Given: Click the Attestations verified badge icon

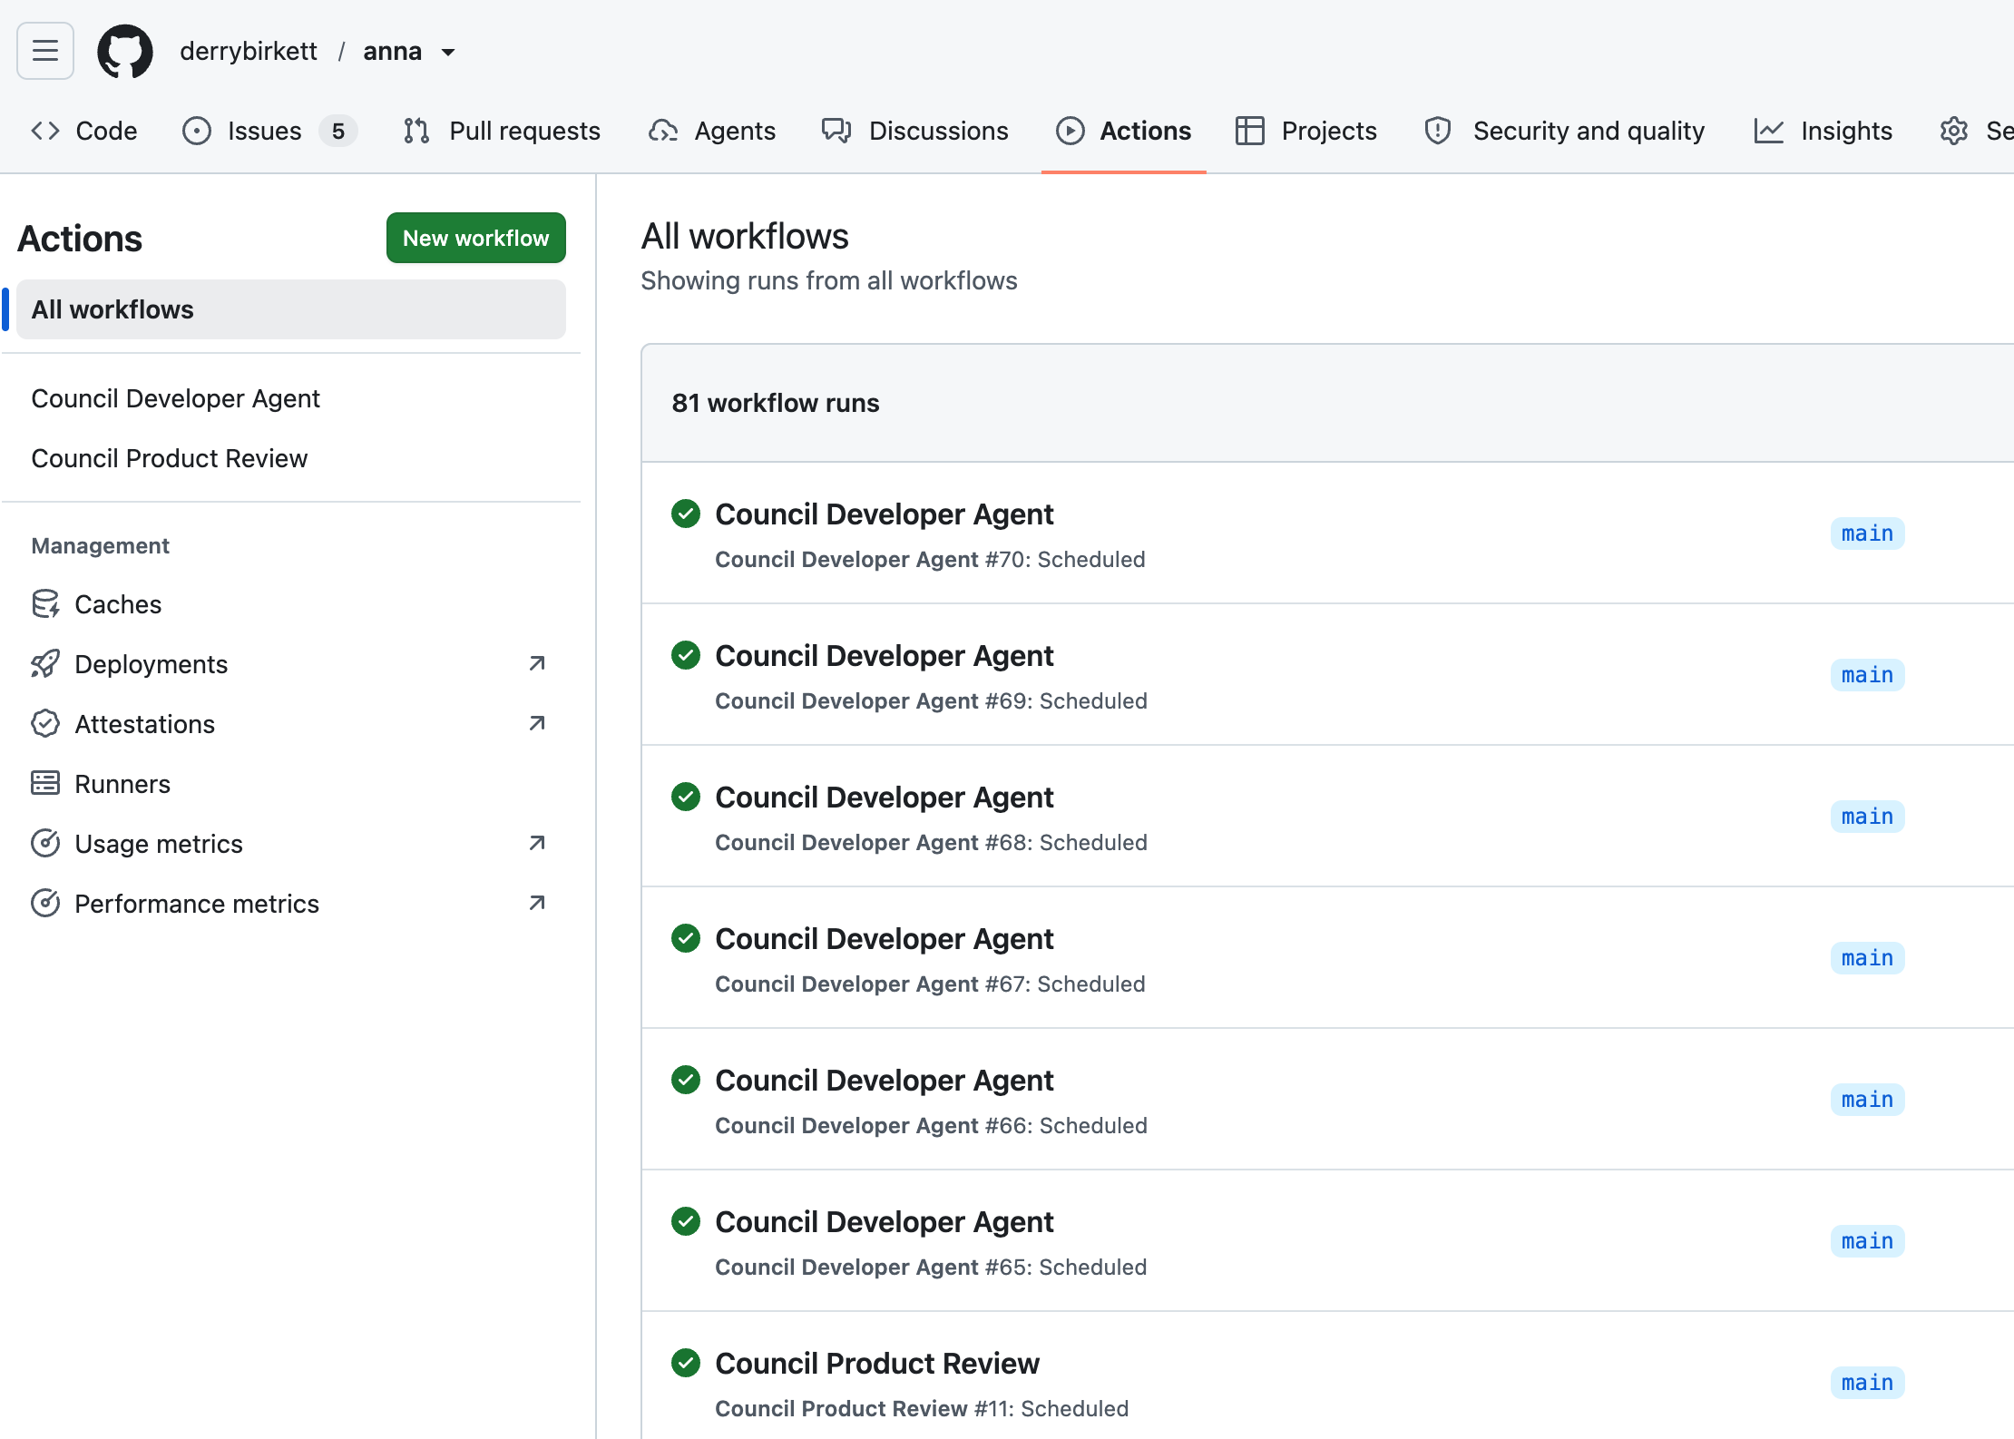Looking at the screenshot, I should pyautogui.click(x=45, y=723).
